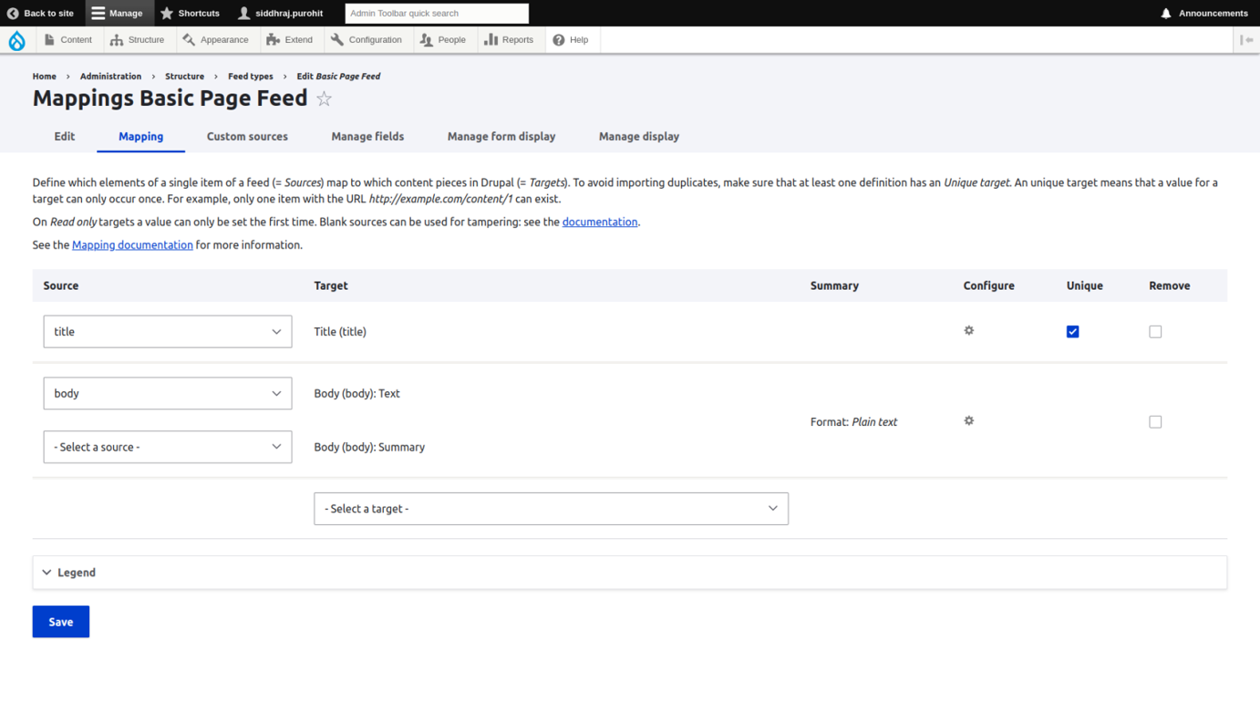Configure the title mapping gear
1260x704 pixels.
coord(968,330)
